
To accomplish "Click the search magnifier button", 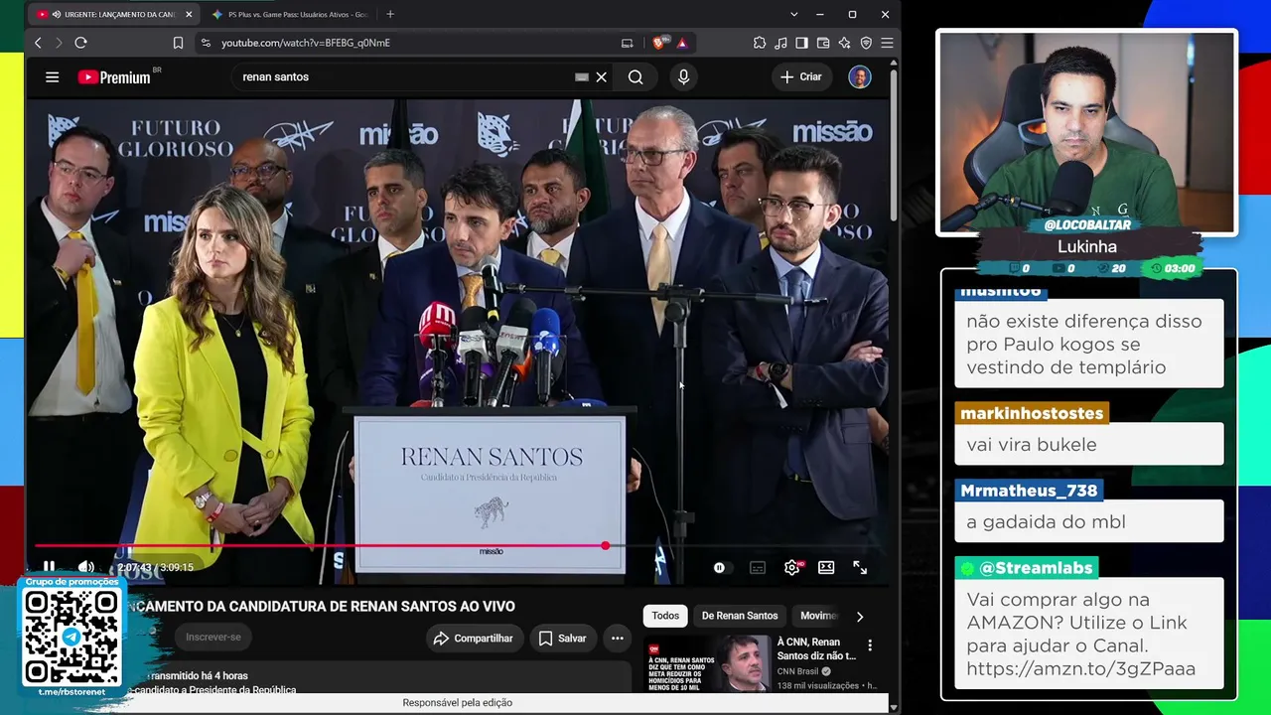I will 635,76.
